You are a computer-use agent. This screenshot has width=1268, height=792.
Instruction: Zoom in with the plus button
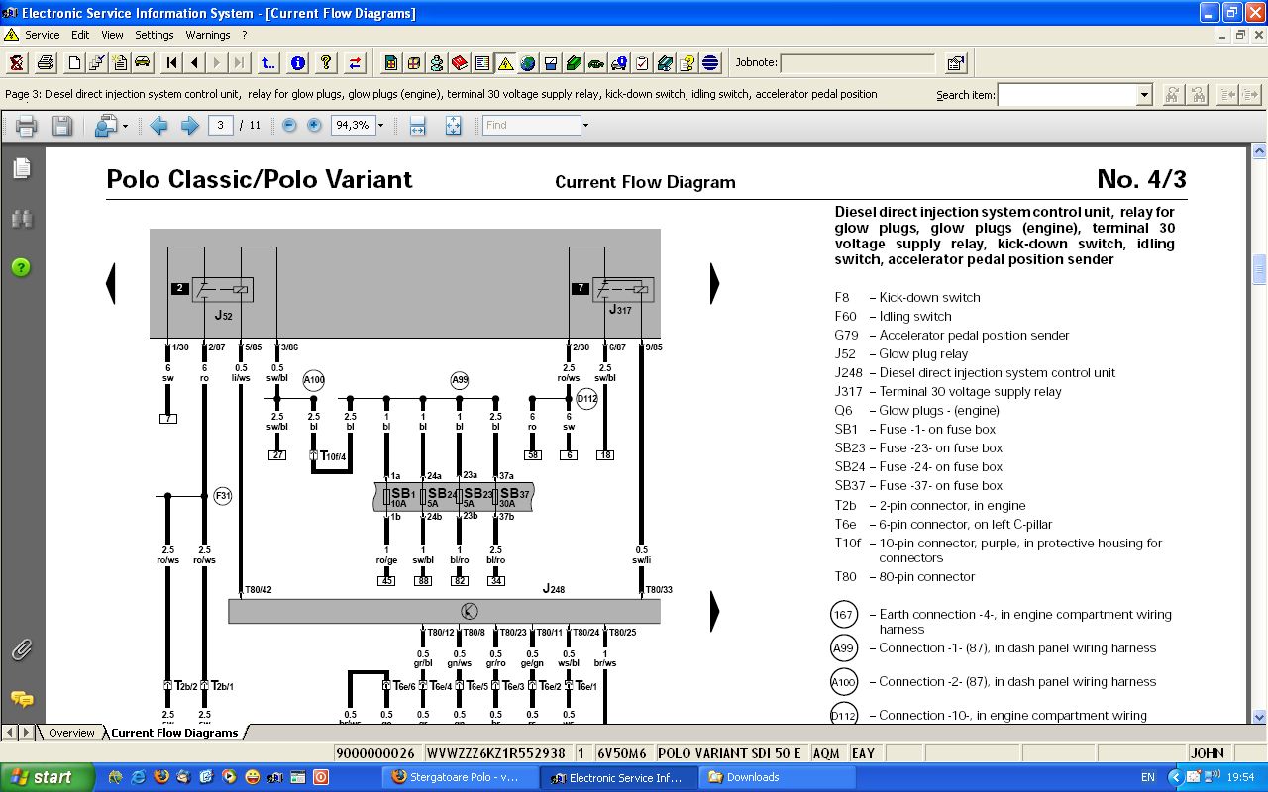pyautogui.click(x=314, y=126)
